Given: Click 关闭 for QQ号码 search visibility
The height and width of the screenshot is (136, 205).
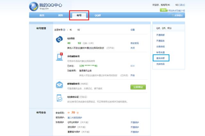Looking at the screenshot, I should pyautogui.click(x=133, y=48).
